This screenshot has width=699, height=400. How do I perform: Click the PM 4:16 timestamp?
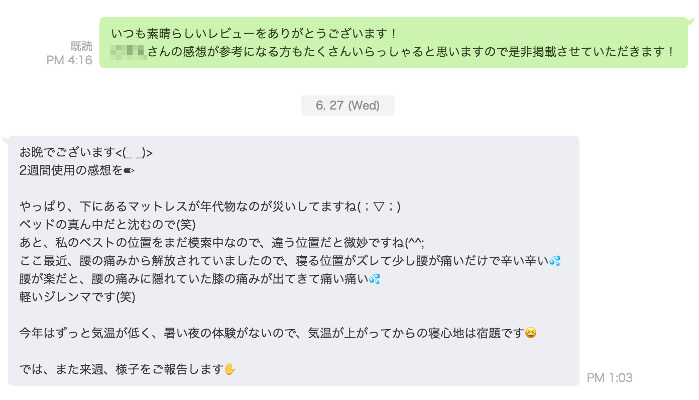tap(69, 60)
